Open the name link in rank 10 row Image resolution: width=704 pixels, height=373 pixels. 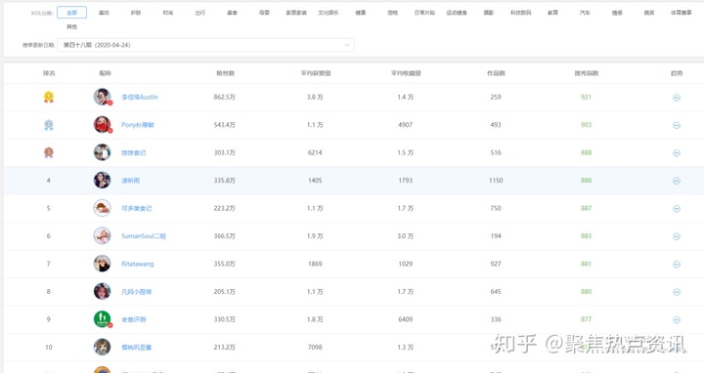coord(137,347)
